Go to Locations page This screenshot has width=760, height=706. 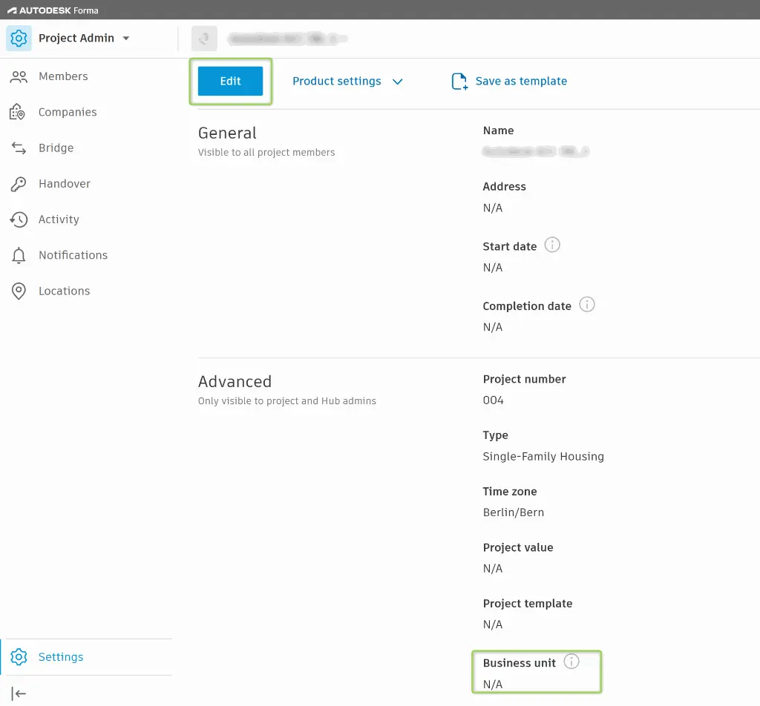point(65,291)
